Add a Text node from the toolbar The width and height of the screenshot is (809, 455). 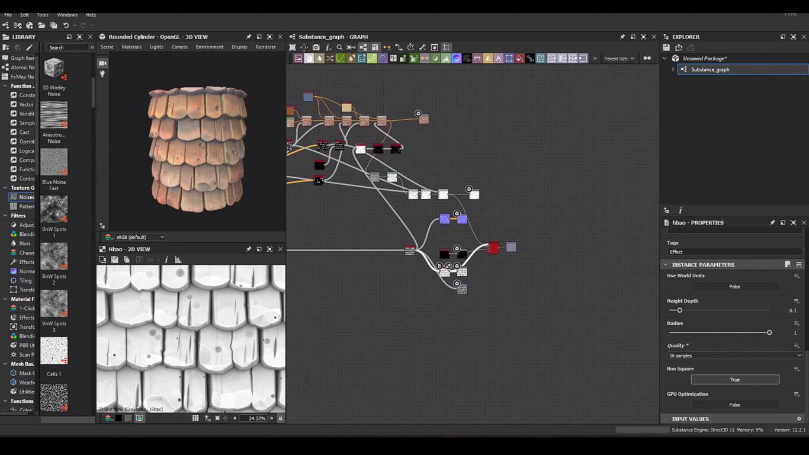[x=498, y=59]
